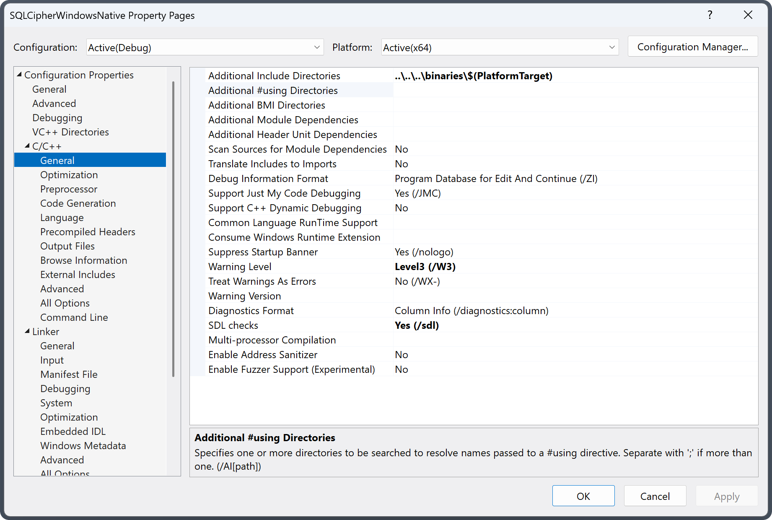The width and height of the screenshot is (772, 520).
Task: Open the Code Generation page
Action: tap(78, 203)
